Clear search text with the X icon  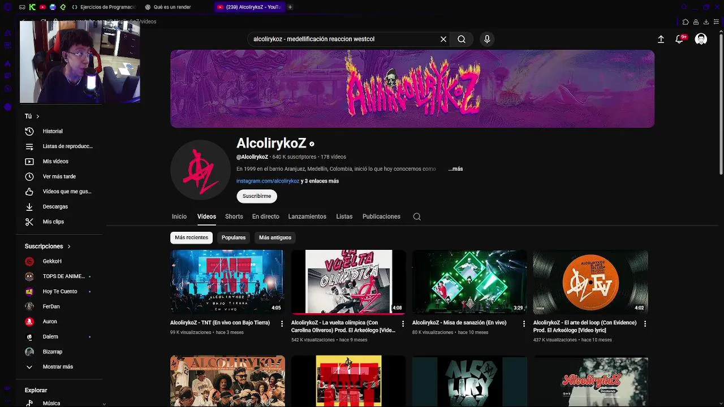pos(443,39)
